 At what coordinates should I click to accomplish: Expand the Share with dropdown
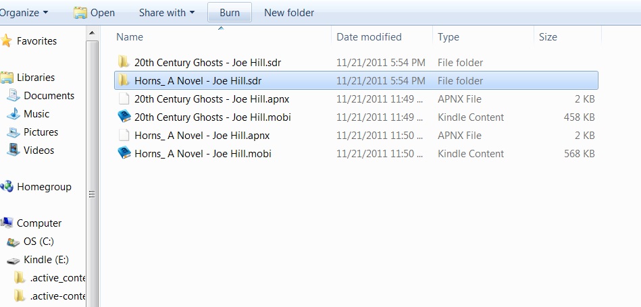[166, 12]
